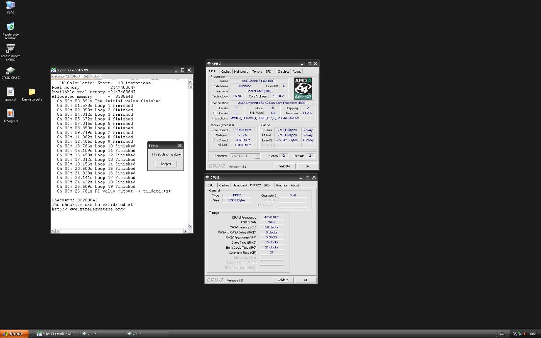The width and height of the screenshot is (541, 338).
Task: Click the Core Voltage 1.520 V value
Action: tap(278, 96)
